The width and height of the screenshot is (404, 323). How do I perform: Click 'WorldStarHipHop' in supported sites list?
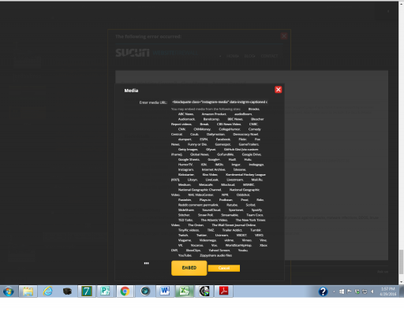(238, 245)
